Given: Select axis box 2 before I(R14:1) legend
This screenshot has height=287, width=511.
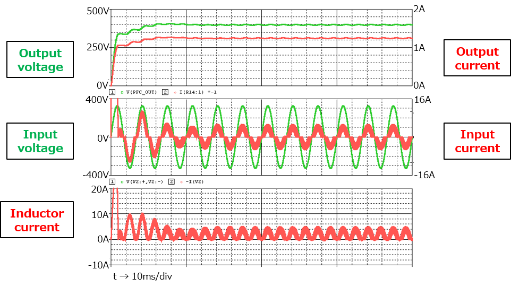Looking at the screenshot, I should [x=165, y=92].
